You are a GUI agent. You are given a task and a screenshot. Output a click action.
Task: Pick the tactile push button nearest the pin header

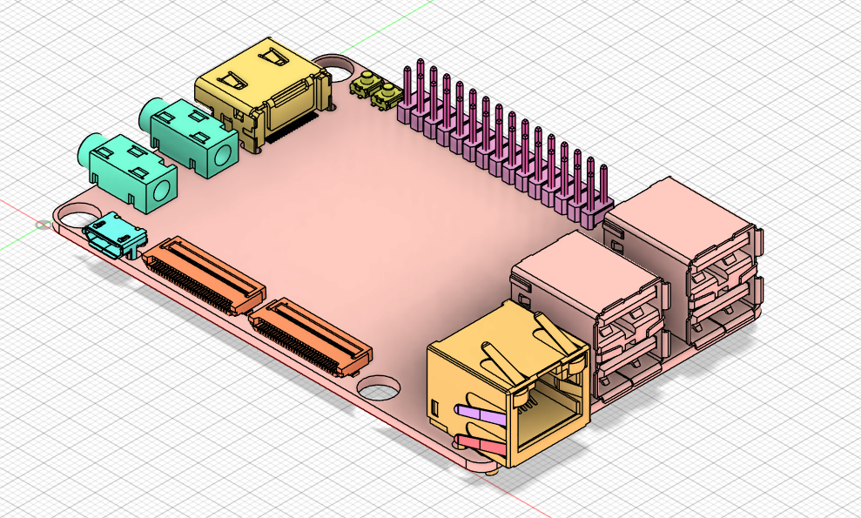[x=387, y=97]
